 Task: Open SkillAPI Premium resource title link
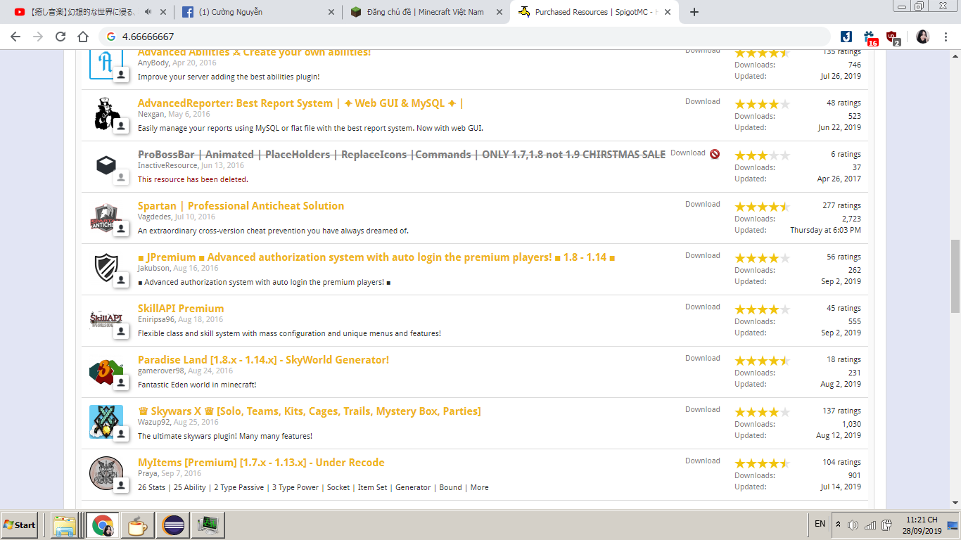pyautogui.click(x=181, y=309)
